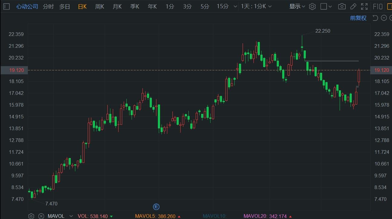The width and height of the screenshot is (392, 219).
Task: Click the MAVOL5: 386.260 value
Action: (x=158, y=216)
